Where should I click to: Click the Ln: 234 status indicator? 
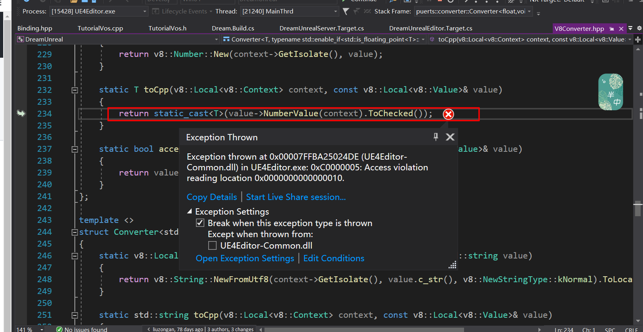pyautogui.click(x=564, y=330)
